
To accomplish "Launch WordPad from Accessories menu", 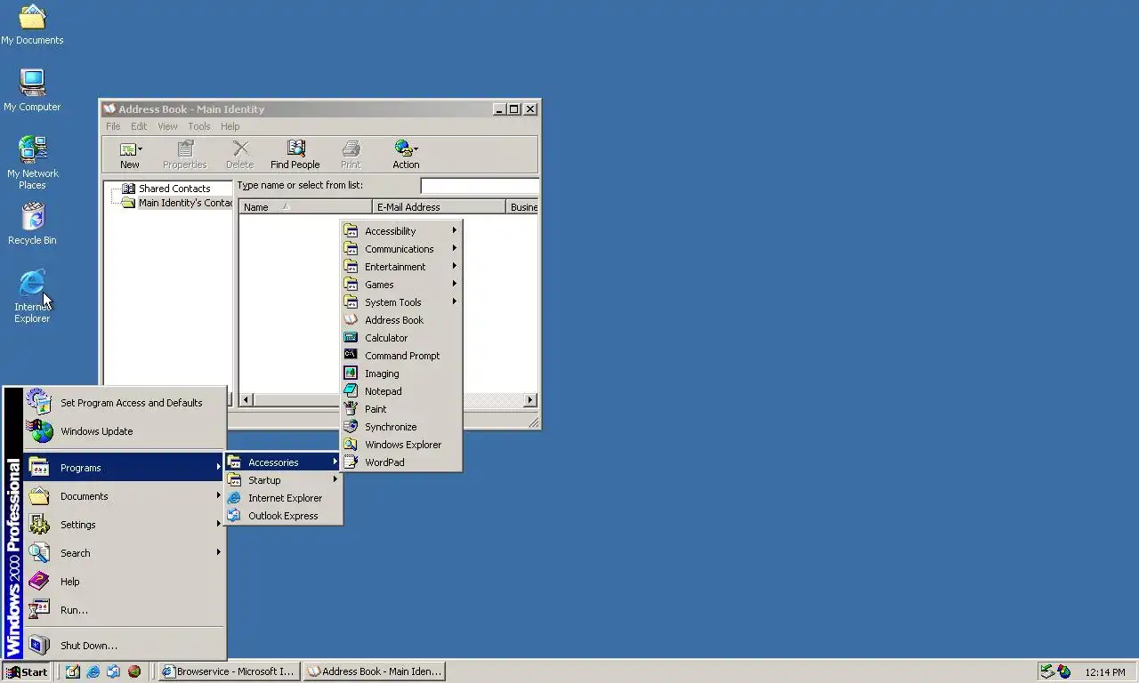I will click(400, 462).
